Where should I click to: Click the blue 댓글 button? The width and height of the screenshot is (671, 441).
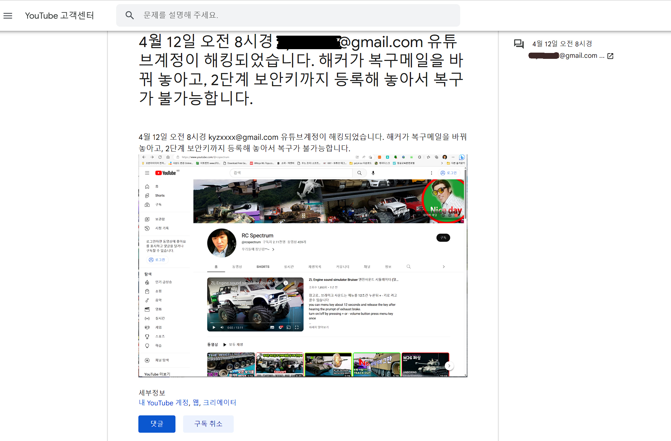157,424
